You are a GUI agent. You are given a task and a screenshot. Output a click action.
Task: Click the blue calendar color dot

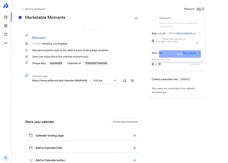pos(20,17)
